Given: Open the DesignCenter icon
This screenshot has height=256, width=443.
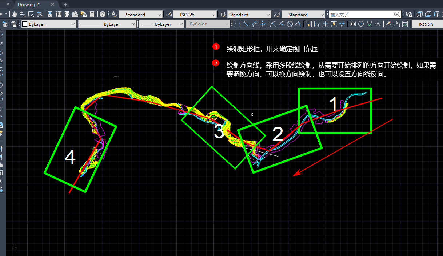Looking at the screenshot, I should click(59, 15).
